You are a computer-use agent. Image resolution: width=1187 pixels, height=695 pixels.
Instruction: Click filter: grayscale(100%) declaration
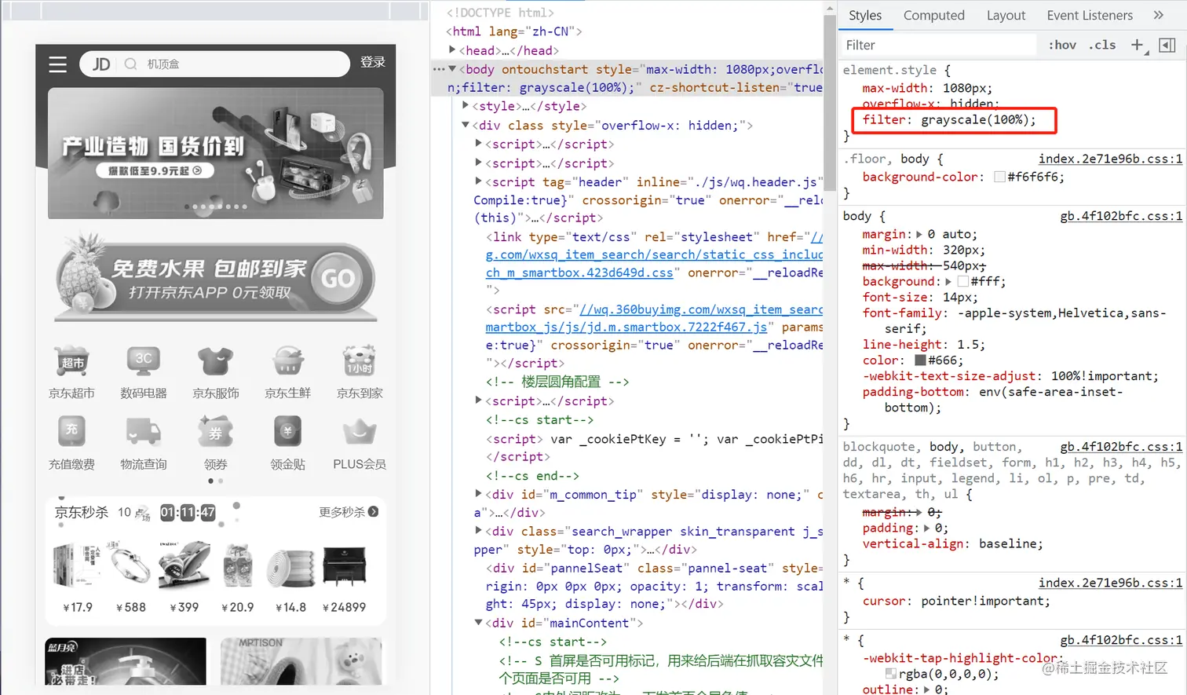point(949,120)
